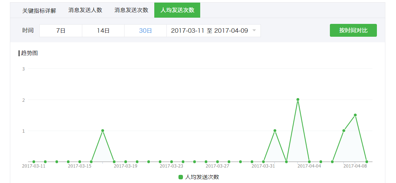Click the last data point on the chart
The width and height of the screenshot is (396, 183).
coord(367,162)
